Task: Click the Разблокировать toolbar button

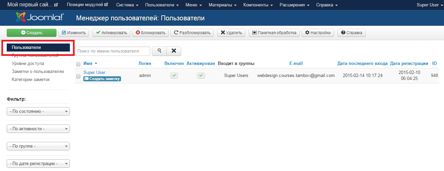Action: (x=192, y=32)
